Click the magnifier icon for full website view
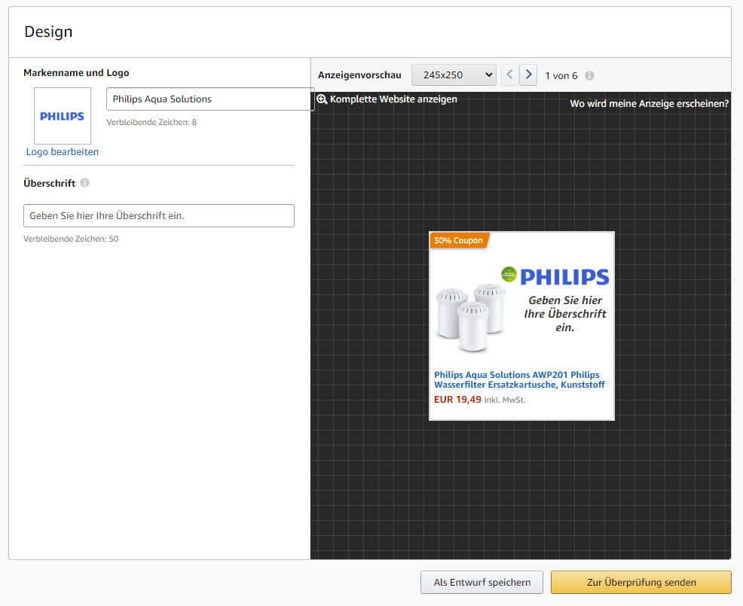The height and width of the screenshot is (606, 743). pyautogui.click(x=323, y=99)
